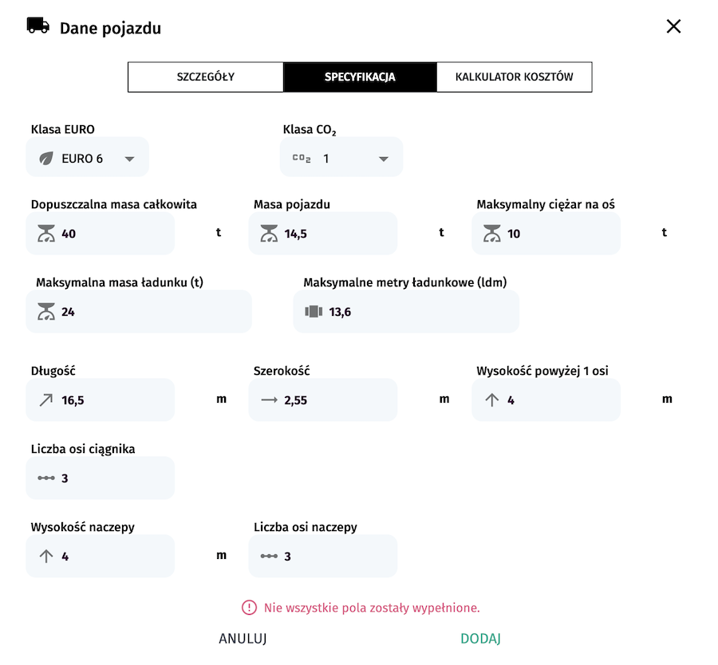Image resolution: width=718 pixels, height=665 pixels.
Task: Switch to the SZCZEGÓŁY tab
Action: point(206,77)
